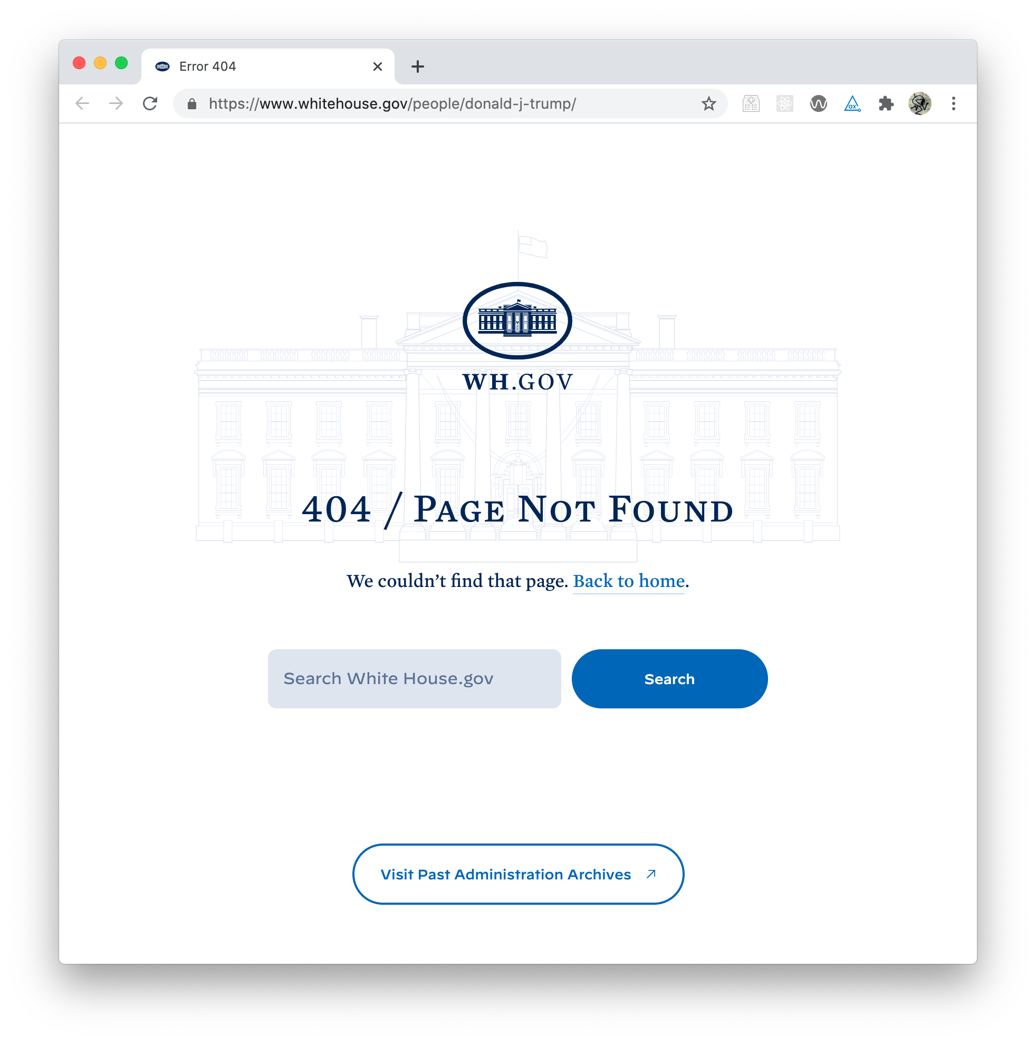The height and width of the screenshot is (1042, 1036).
Task: Click the browser forward arrow
Action: (116, 103)
